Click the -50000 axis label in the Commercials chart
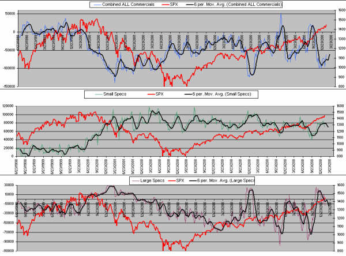This screenshot has width=346, height=256. click(10, 50)
